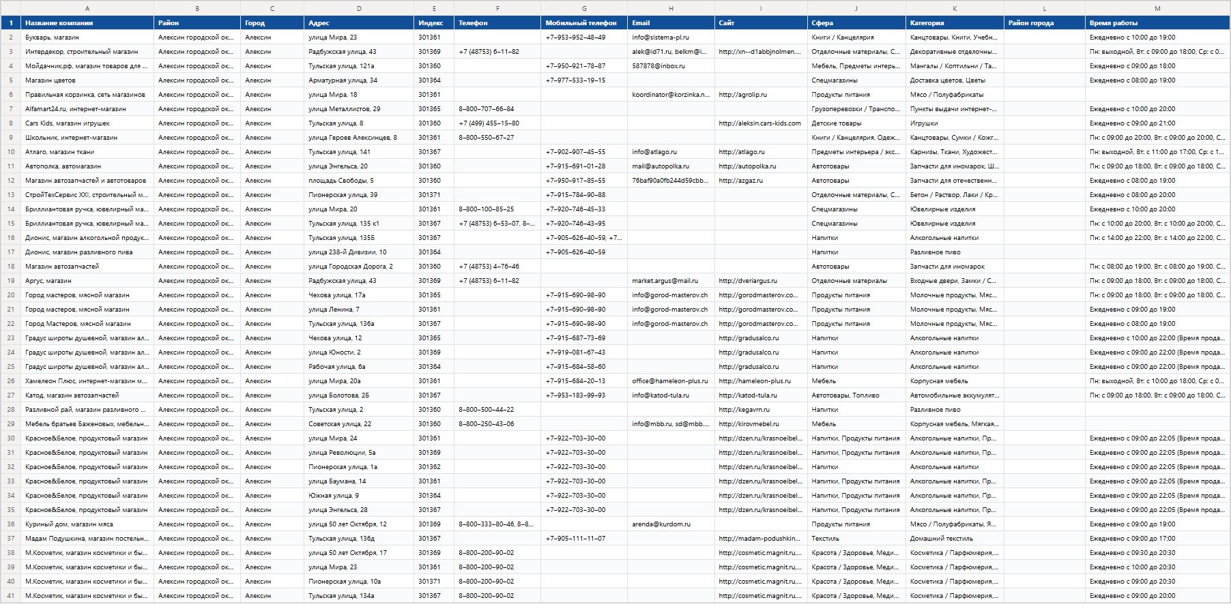Click the 'Детские товары' sphere cell

coord(856,123)
